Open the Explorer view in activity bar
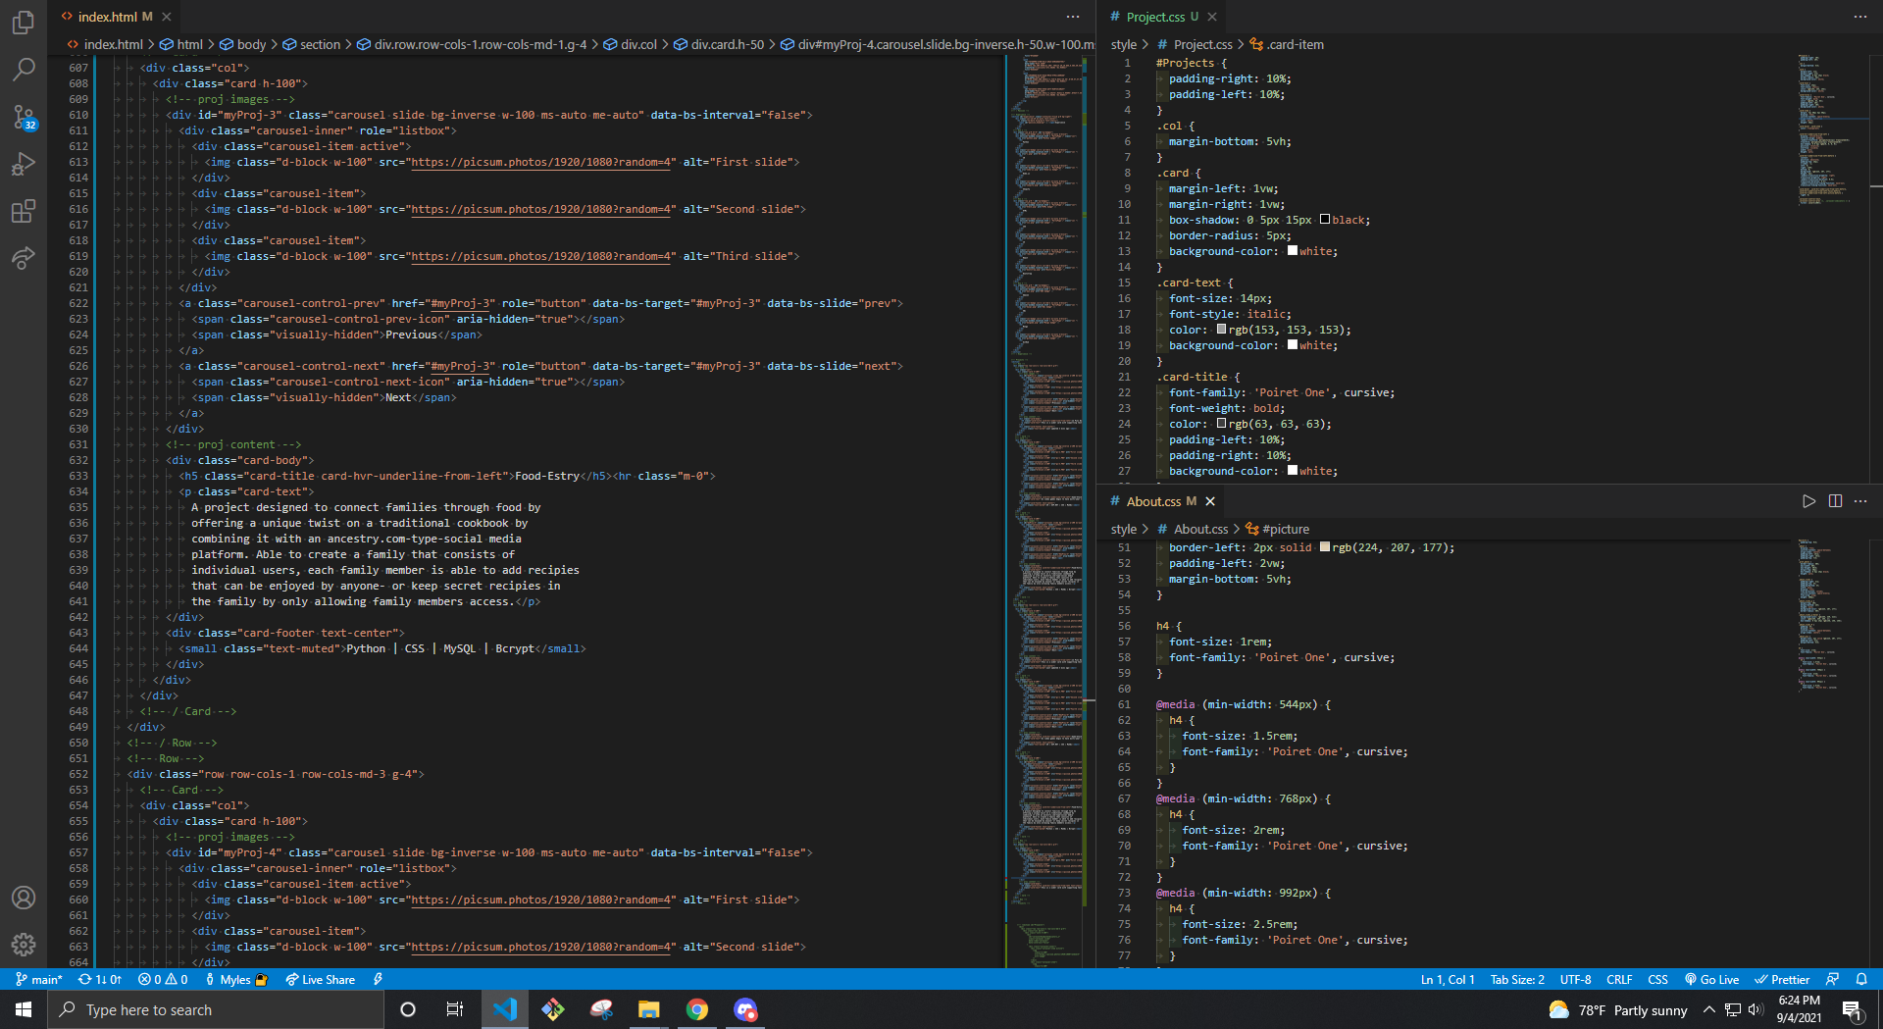Screen dimensions: 1883x1029 click(24, 22)
